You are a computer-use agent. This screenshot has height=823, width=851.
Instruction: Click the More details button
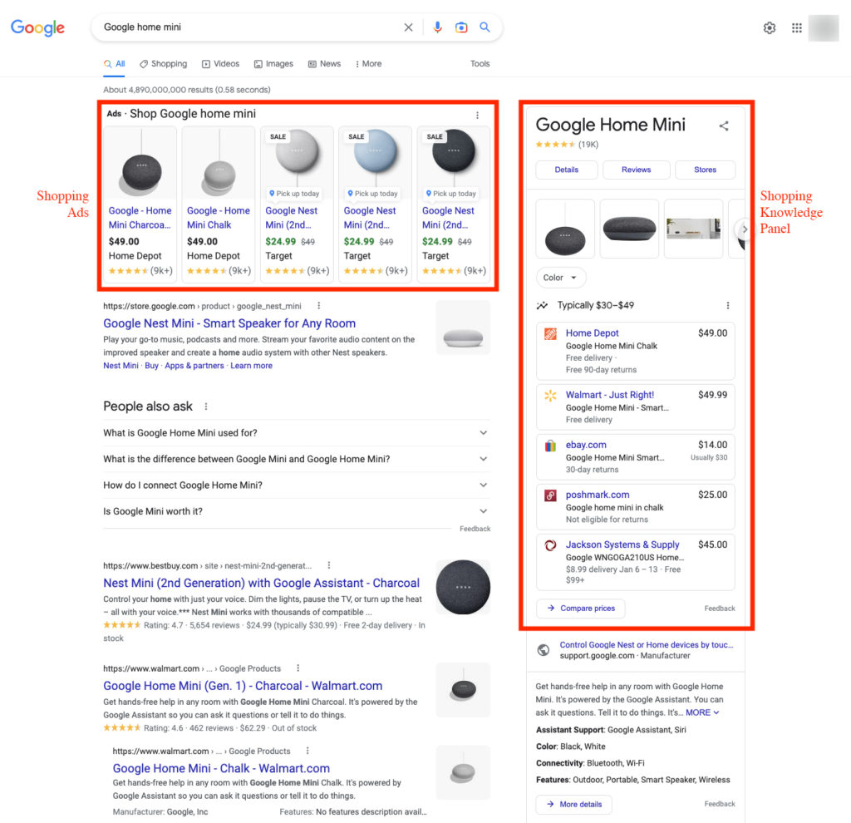point(573,804)
